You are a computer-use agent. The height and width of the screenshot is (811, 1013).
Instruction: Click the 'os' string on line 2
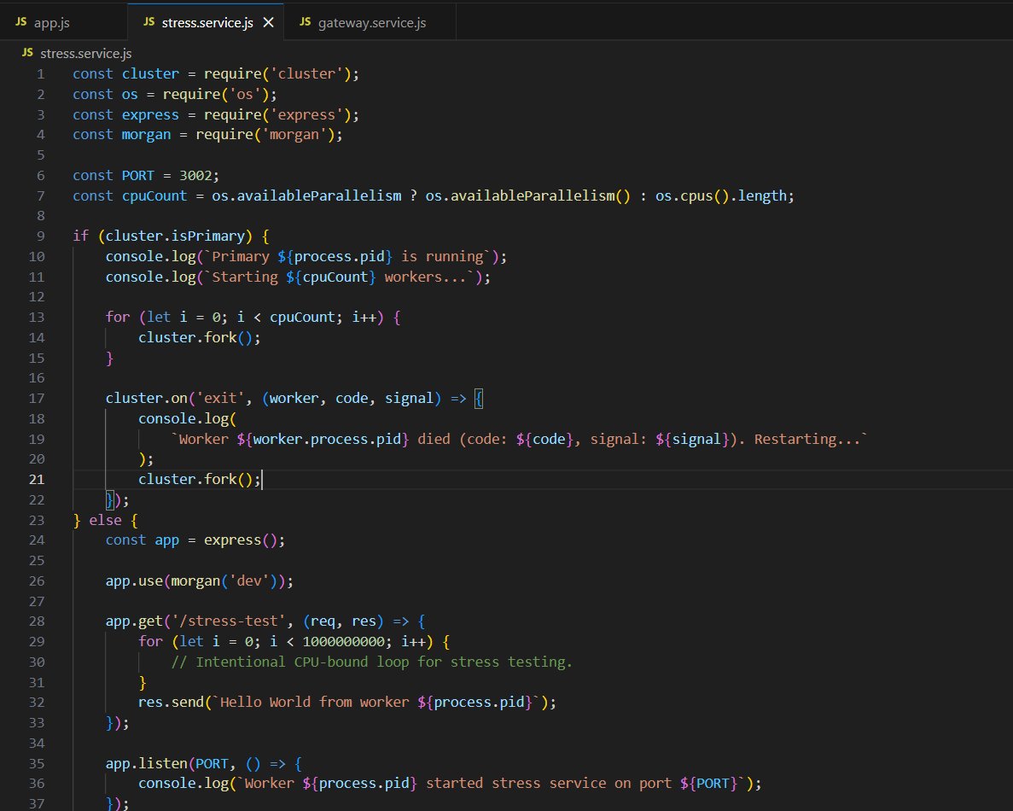click(245, 95)
